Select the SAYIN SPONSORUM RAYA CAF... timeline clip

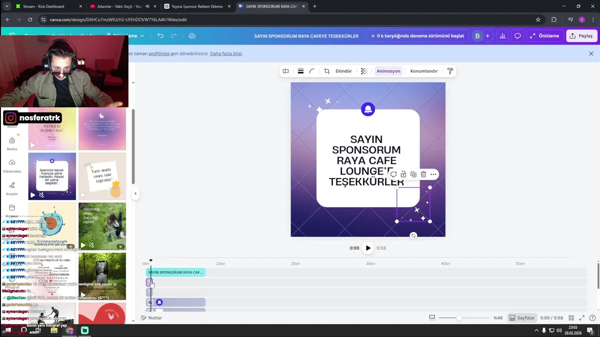coord(176,272)
